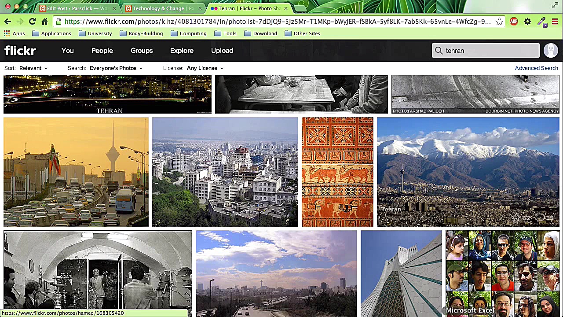Open the Body-Building bookmarks folder
Image resolution: width=563 pixels, height=317 pixels.
click(x=141, y=33)
